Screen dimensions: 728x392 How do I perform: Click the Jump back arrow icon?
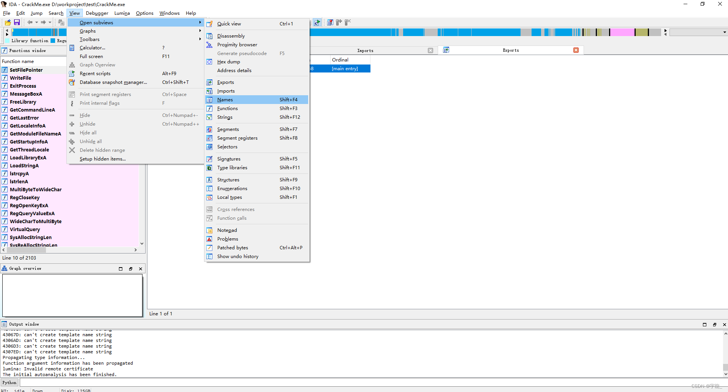(x=30, y=22)
